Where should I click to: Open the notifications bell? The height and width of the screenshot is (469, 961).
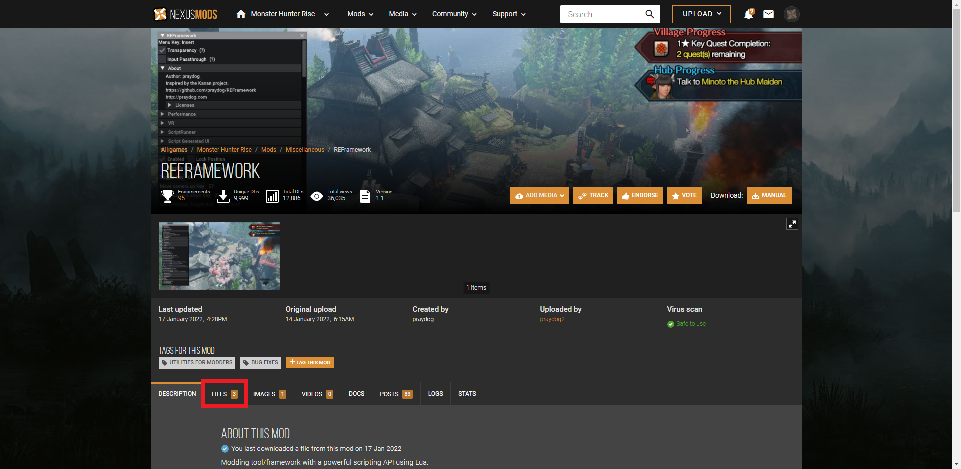point(749,14)
